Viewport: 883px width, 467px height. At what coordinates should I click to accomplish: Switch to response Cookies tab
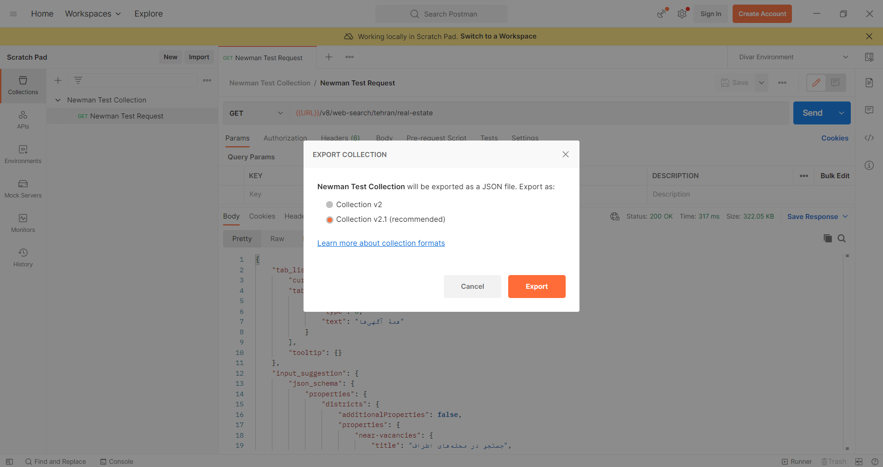click(262, 216)
